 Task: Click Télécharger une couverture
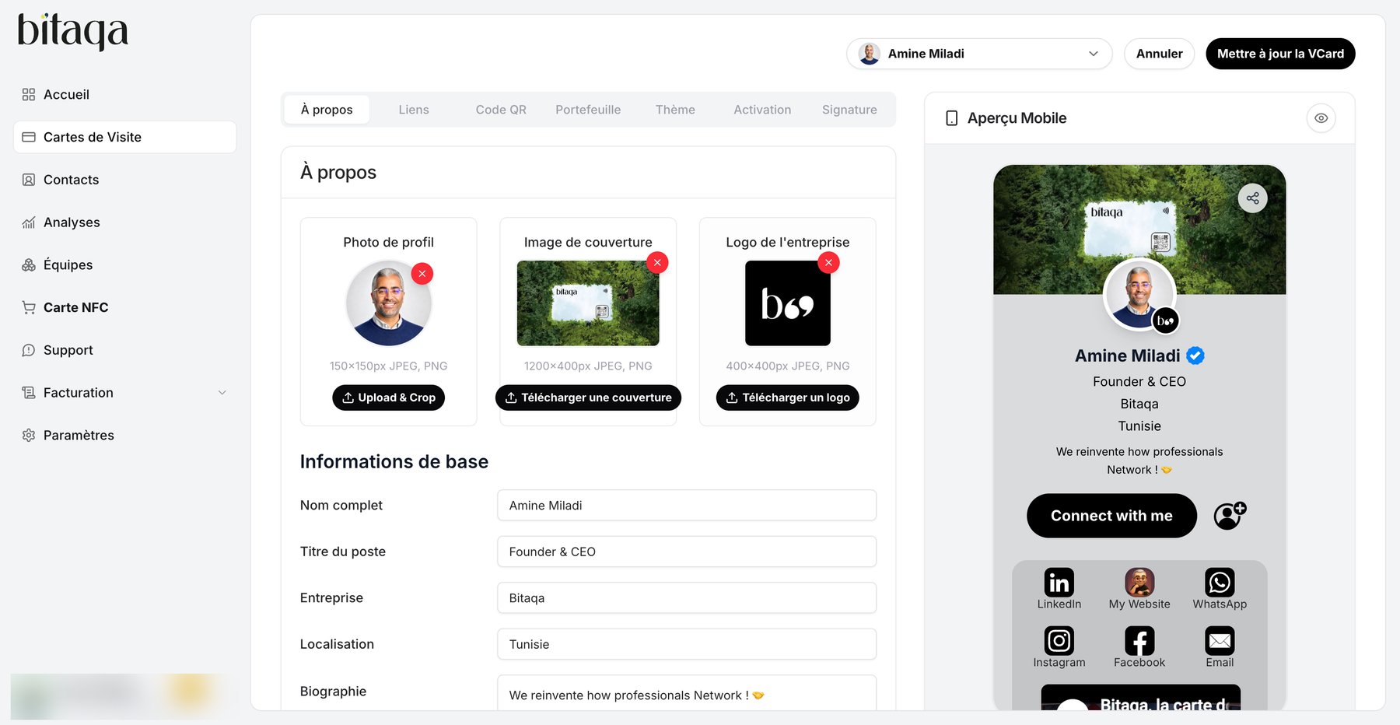[x=588, y=398]
